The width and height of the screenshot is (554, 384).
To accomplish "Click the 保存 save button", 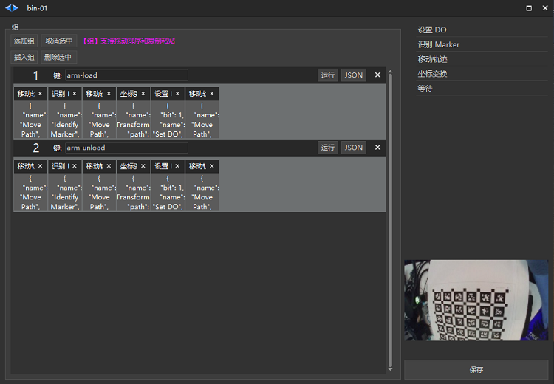I will click(x=476, y=370).
